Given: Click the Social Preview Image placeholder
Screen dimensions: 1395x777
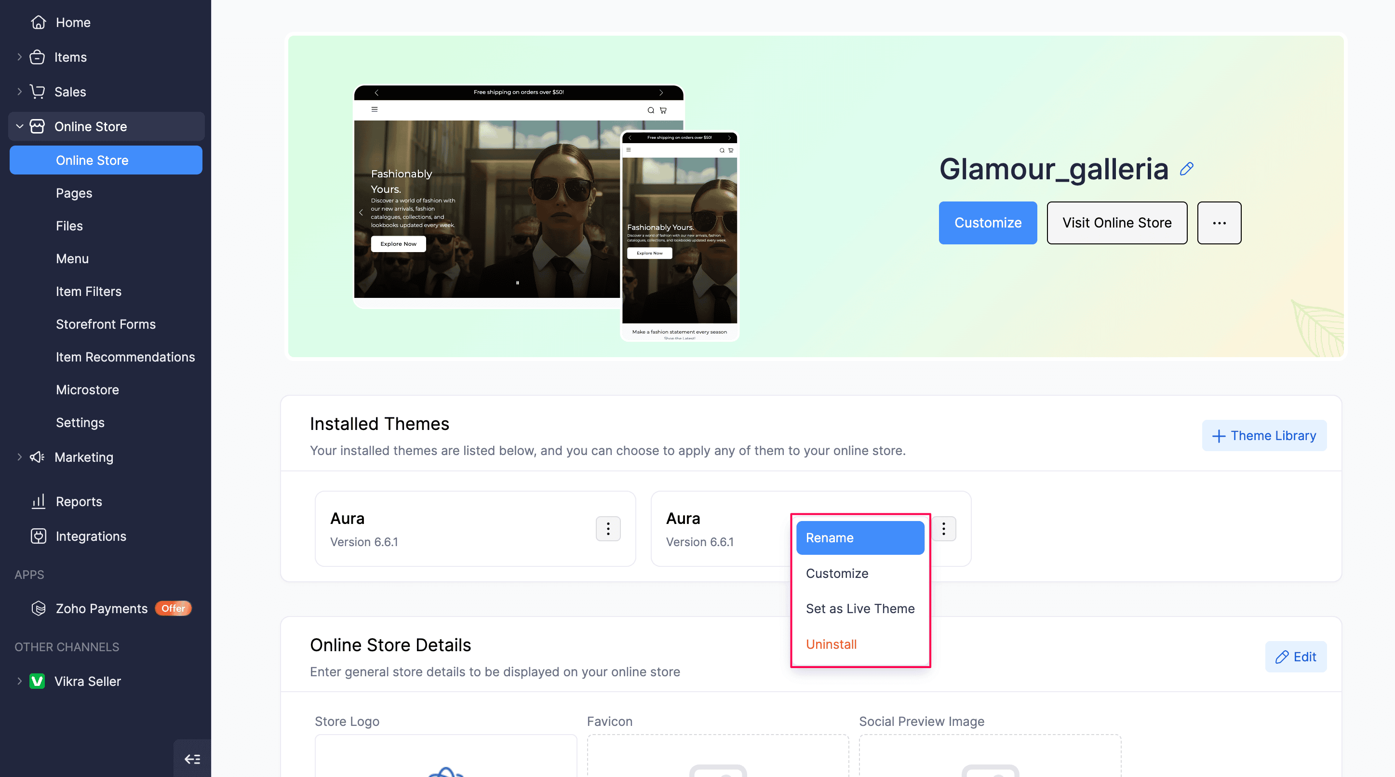Looking at the screenshot, I should tap(990, 756).
